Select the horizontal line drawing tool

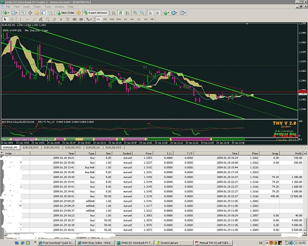point(27,19)
